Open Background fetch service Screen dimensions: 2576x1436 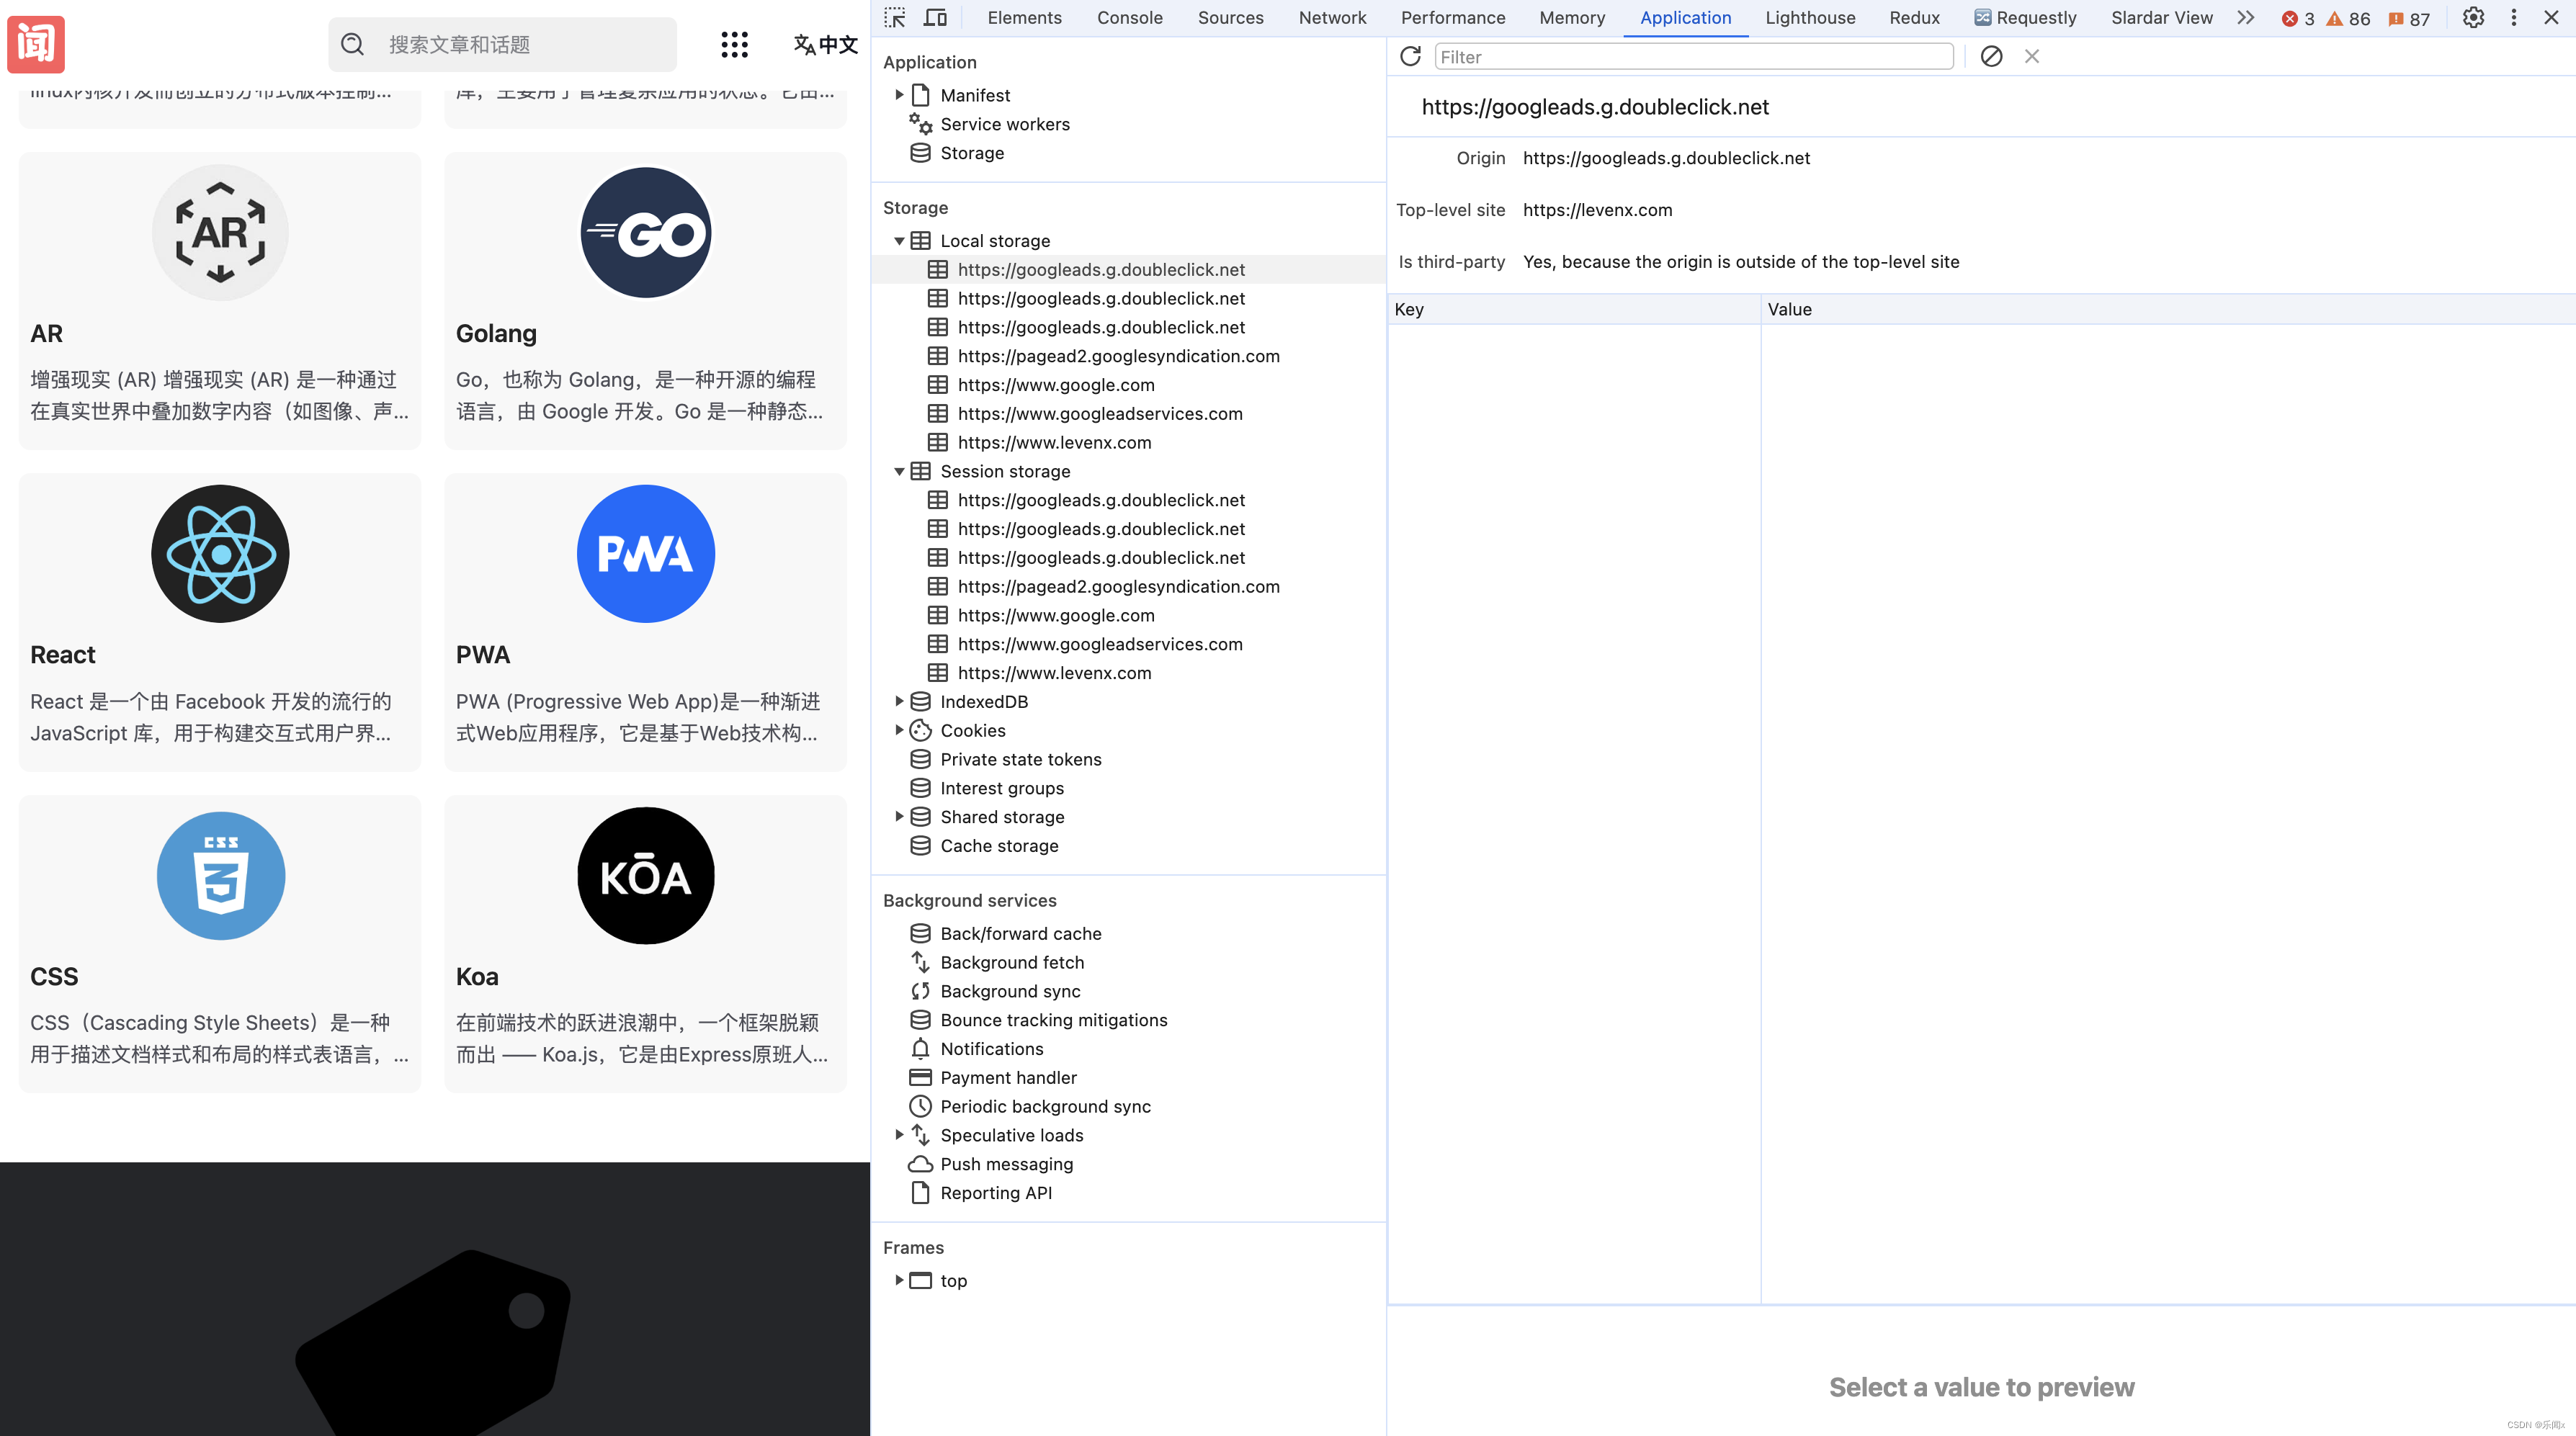(1011, 962)
